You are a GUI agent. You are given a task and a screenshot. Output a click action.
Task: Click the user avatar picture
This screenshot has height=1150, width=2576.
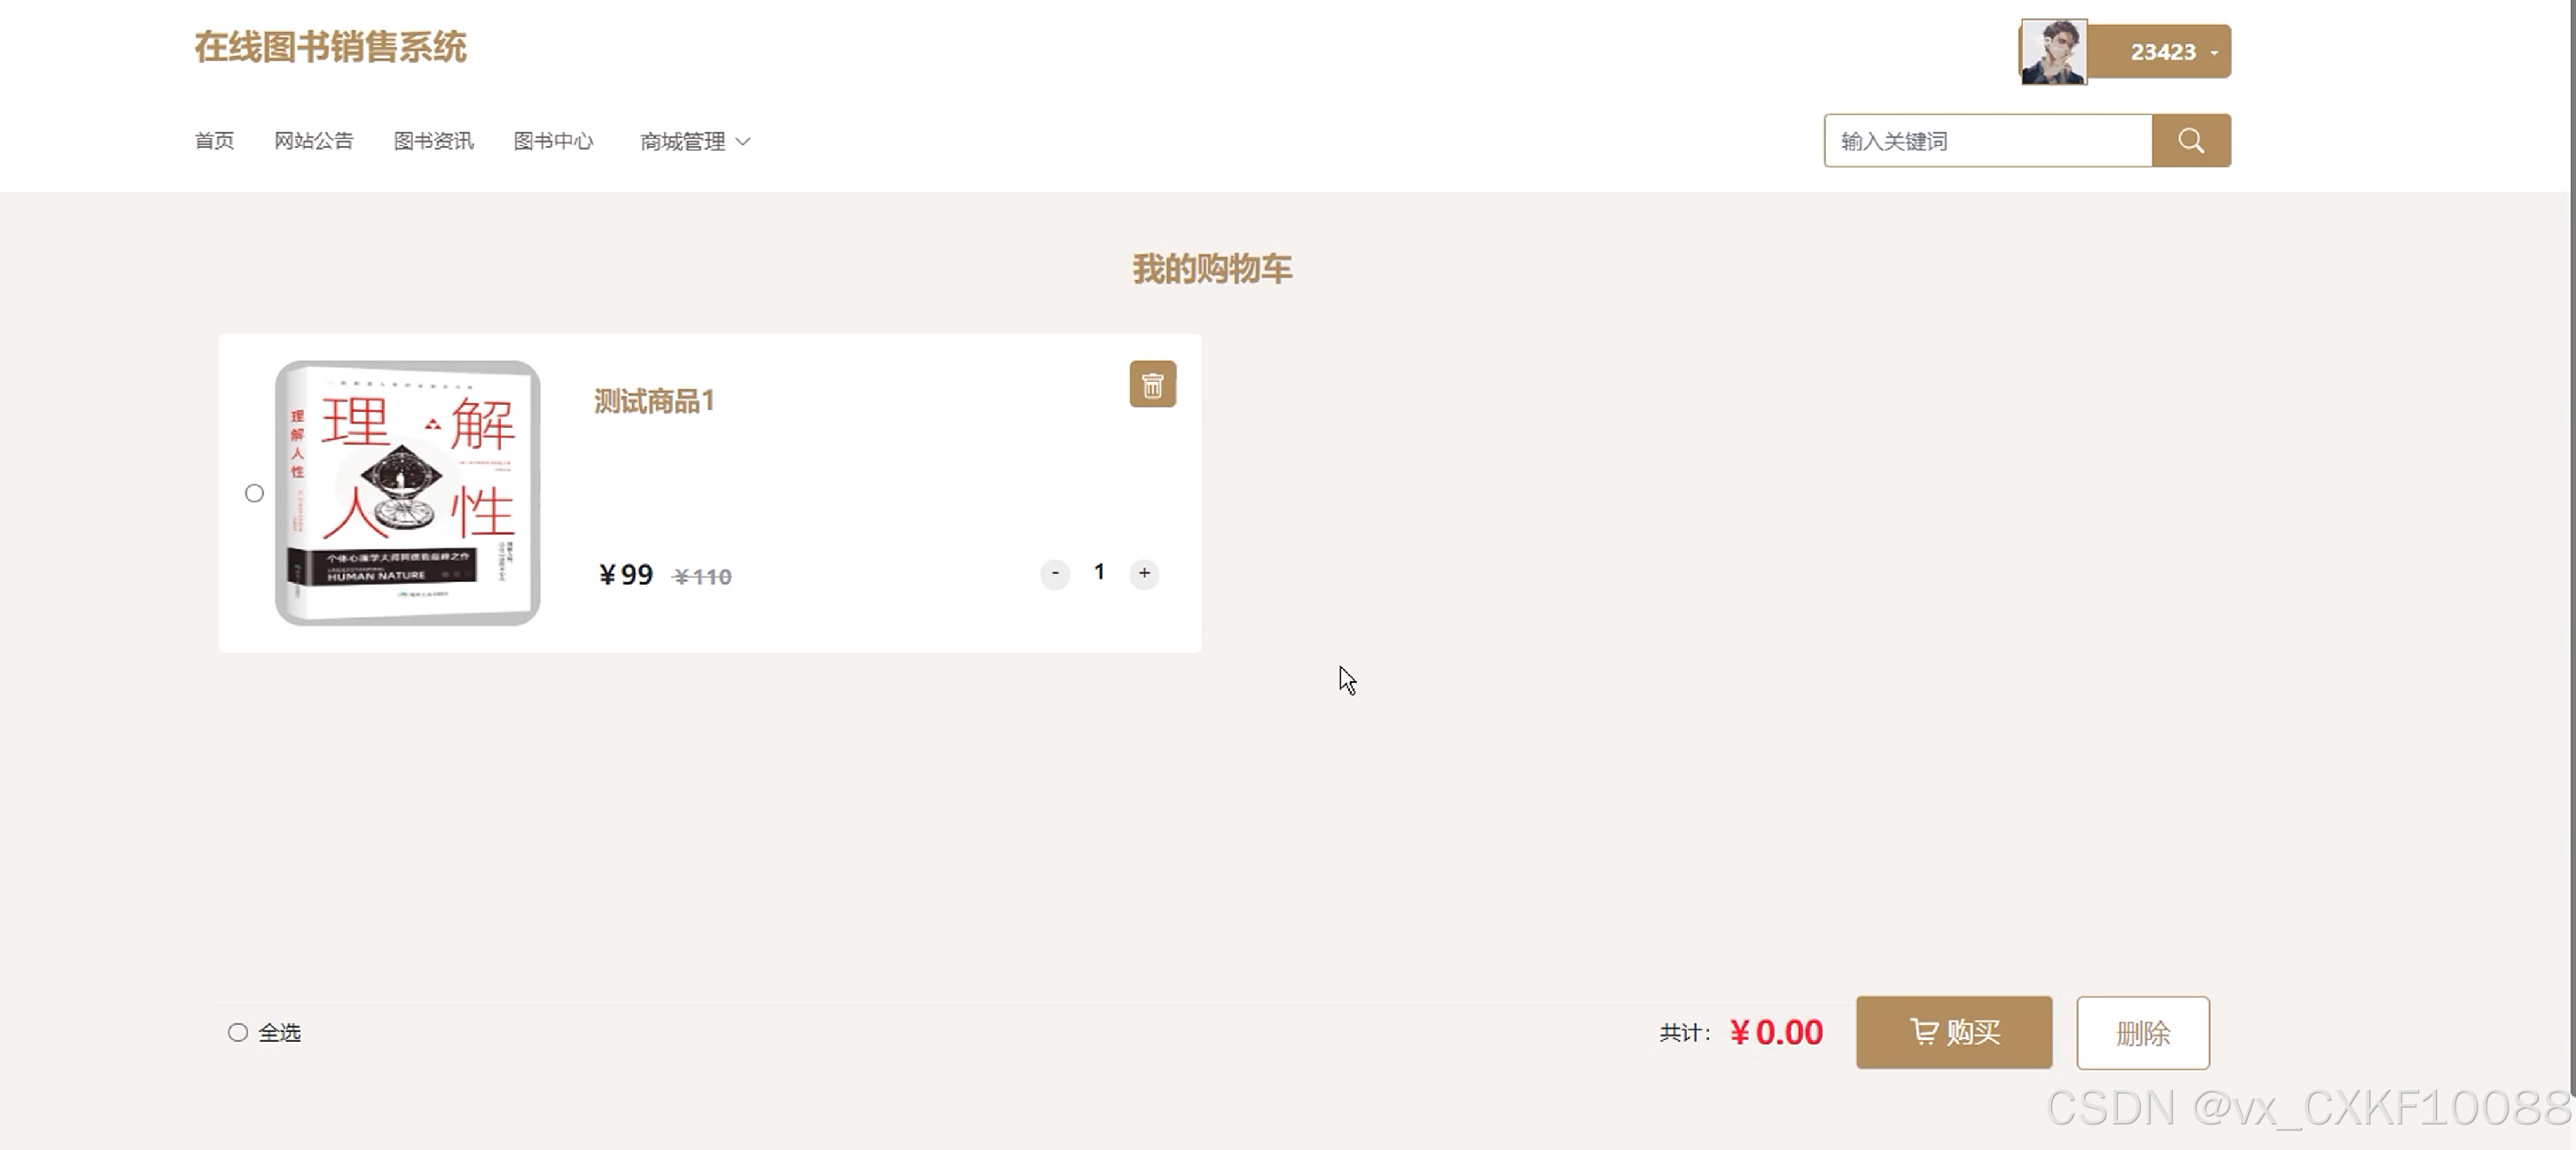click(x=2053, y=52)
